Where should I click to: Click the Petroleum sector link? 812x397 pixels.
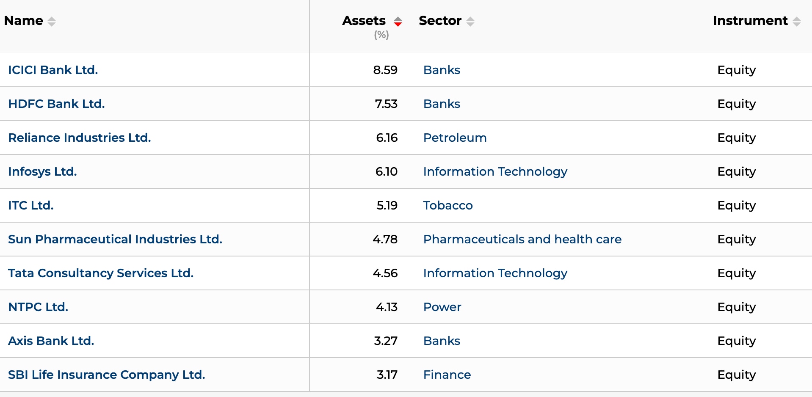click(455, 138)
